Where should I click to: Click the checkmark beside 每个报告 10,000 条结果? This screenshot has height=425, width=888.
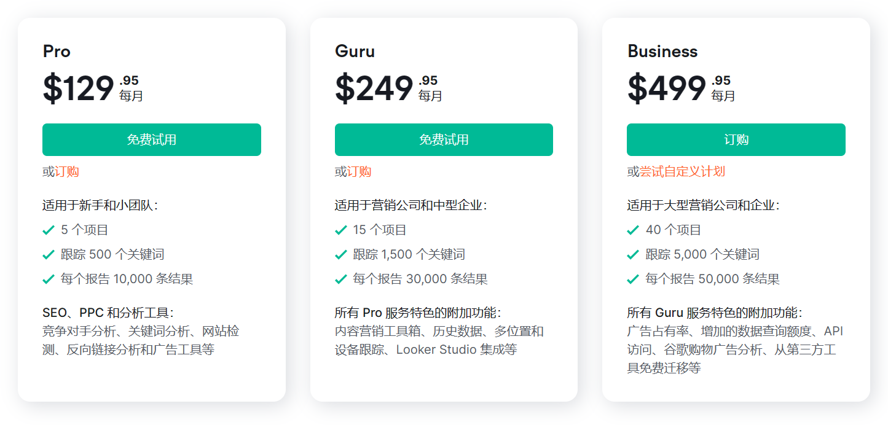click(49, 279)
